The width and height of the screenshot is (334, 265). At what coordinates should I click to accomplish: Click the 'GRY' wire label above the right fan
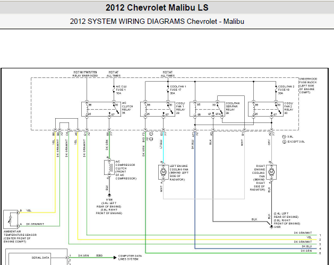pos(269,142)
